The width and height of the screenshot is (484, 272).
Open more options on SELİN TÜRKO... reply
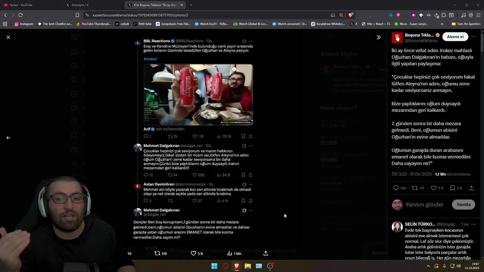point(473,224)
